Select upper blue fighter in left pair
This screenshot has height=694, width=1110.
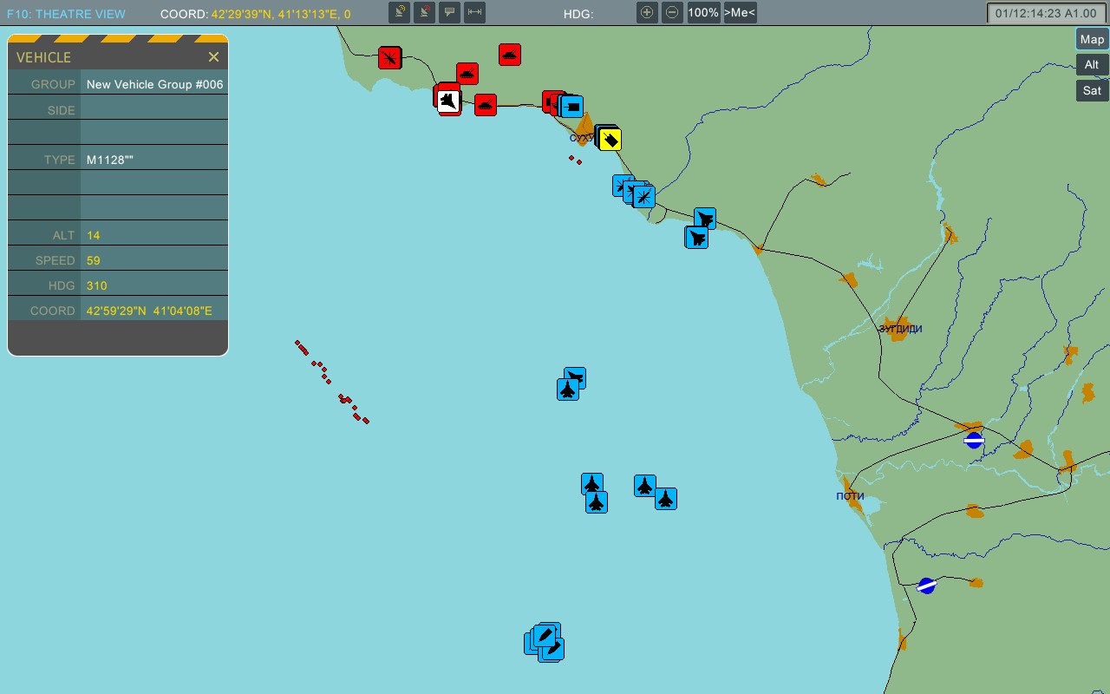tap(592, 484)
